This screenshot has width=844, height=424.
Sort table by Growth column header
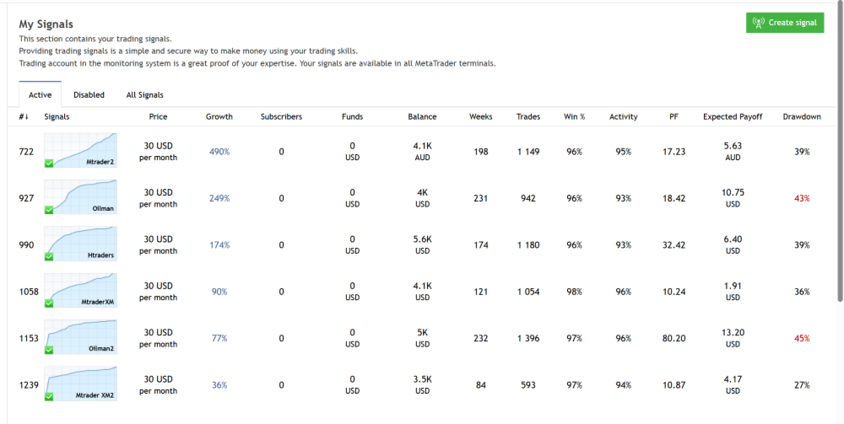coord(219,117)
